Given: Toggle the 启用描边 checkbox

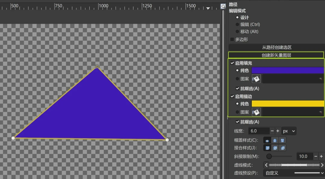Looking at the screenshot, I should tap(232, 96).
